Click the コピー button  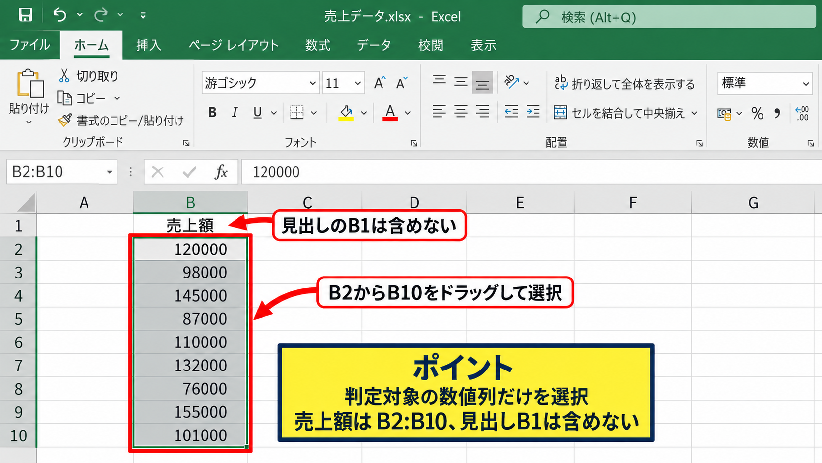[x=82, y=98]
